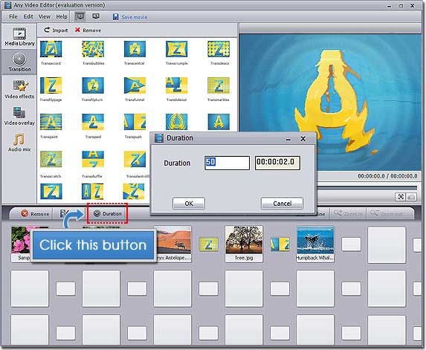Click the Duration button on timeline toolbar
The image size is (426, 350).
pyautogui.click(x=108, y=214)
